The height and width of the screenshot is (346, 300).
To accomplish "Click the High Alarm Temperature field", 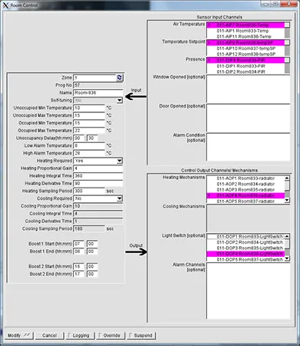I will (x=89, y=153).
